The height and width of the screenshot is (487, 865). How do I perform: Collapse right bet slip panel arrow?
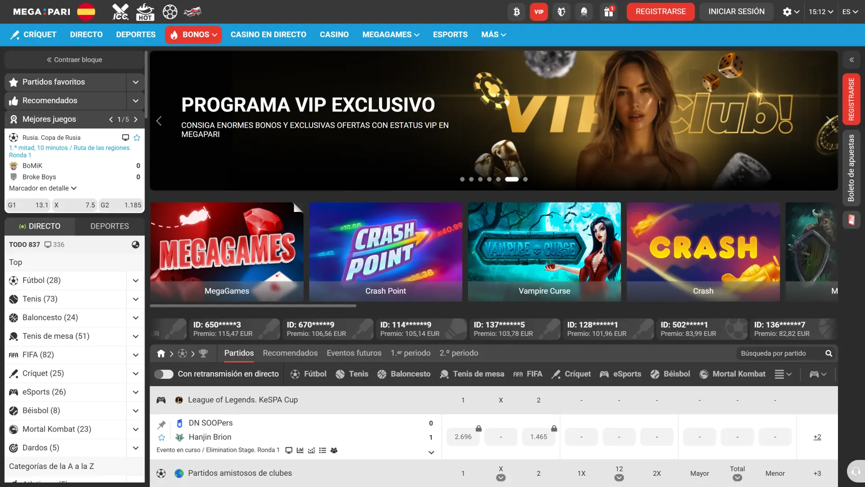(x=851, y=60)
